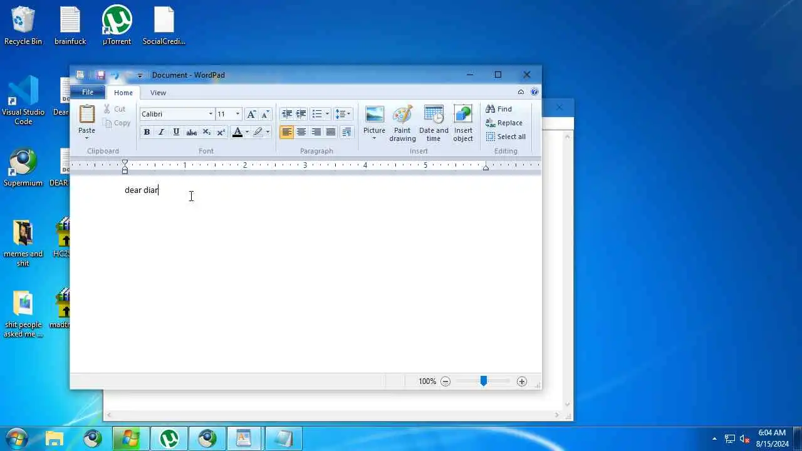Select the Visual Studio Code desktop shortcut
Viewport: 802px width, 451px height.
23,100
